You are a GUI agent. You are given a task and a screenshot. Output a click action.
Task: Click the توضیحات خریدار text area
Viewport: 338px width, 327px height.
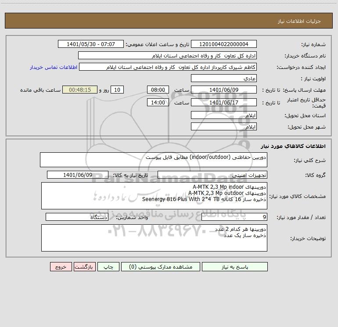point(154,238)
